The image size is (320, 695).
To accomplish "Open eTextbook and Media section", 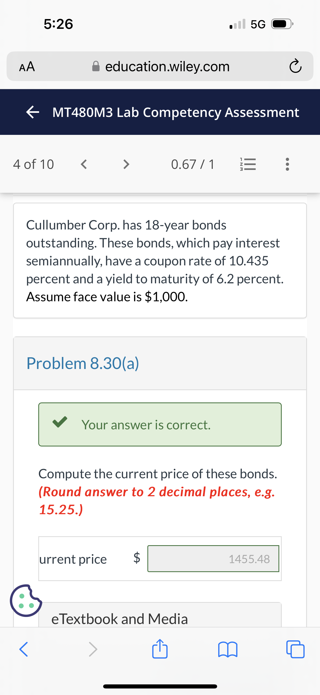I will pyautogui.click(x=119, y=619).
